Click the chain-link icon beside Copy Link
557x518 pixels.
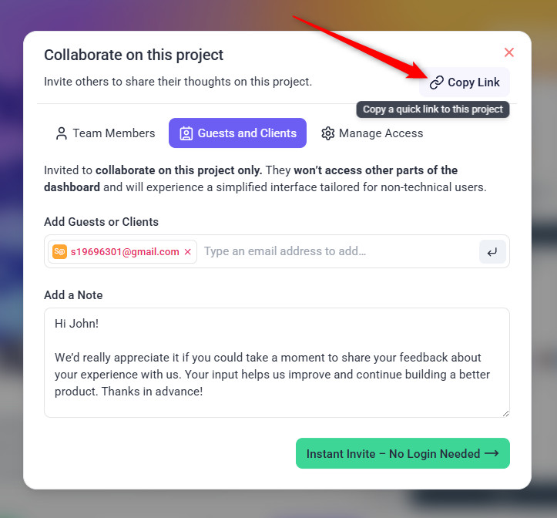pos(437,82)
